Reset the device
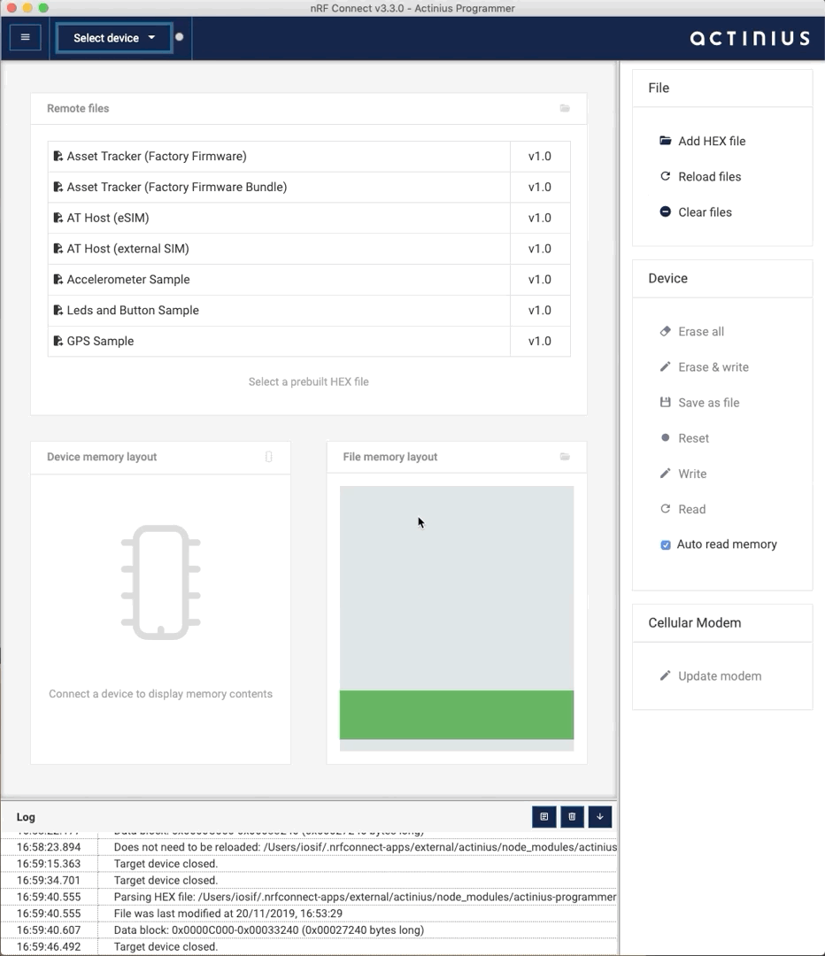 click(x=684, y=438)
